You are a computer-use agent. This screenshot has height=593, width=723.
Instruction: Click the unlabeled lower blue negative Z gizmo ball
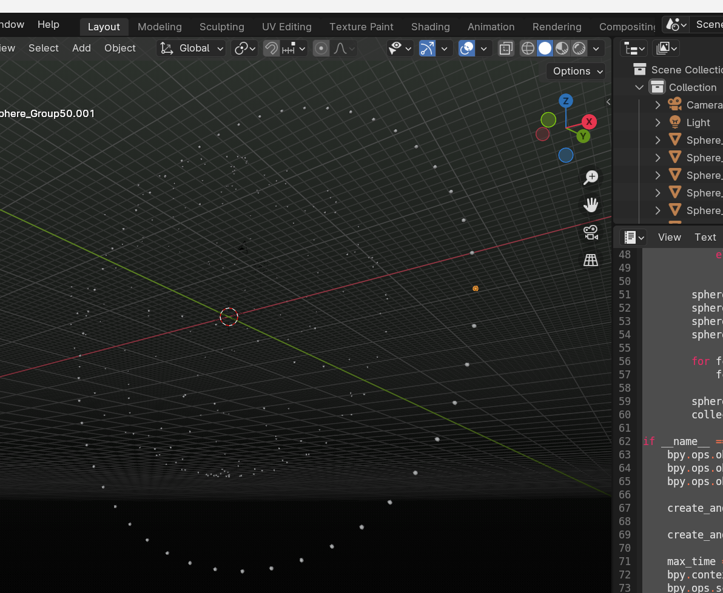[566, 155]
